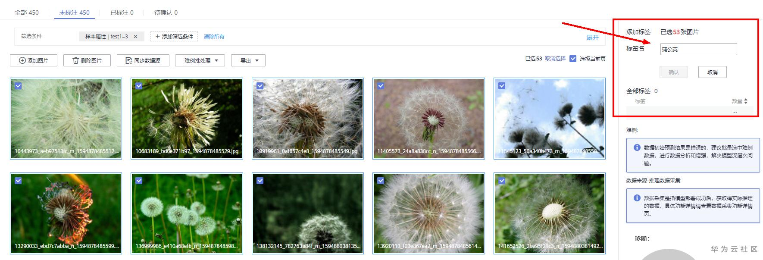This screenshot has height=260, width=763.
Task: Open thumbnail 10919961_0af657c4e8 image
Action: [308, 119]
